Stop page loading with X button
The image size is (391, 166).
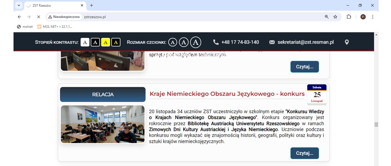(38, 17)
